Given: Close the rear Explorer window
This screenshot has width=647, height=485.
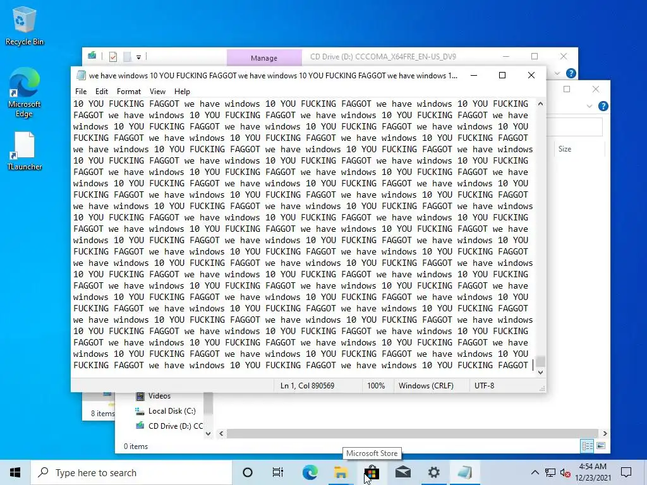Looking at the screenshot, I should point(596,89).
